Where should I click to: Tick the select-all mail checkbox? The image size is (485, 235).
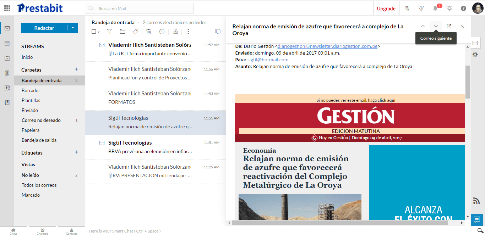pyautogui.click(x=94, y=32)
